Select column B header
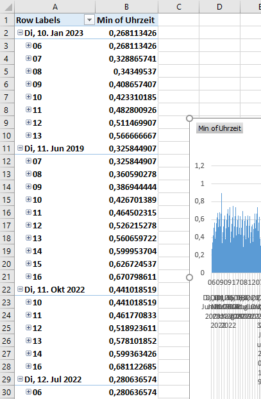The height and width of the screenshot is (399, 261). tap(127, 6)
